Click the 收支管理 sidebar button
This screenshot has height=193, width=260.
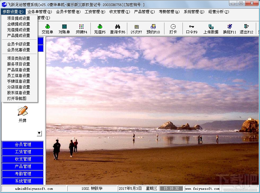point(23,159)
